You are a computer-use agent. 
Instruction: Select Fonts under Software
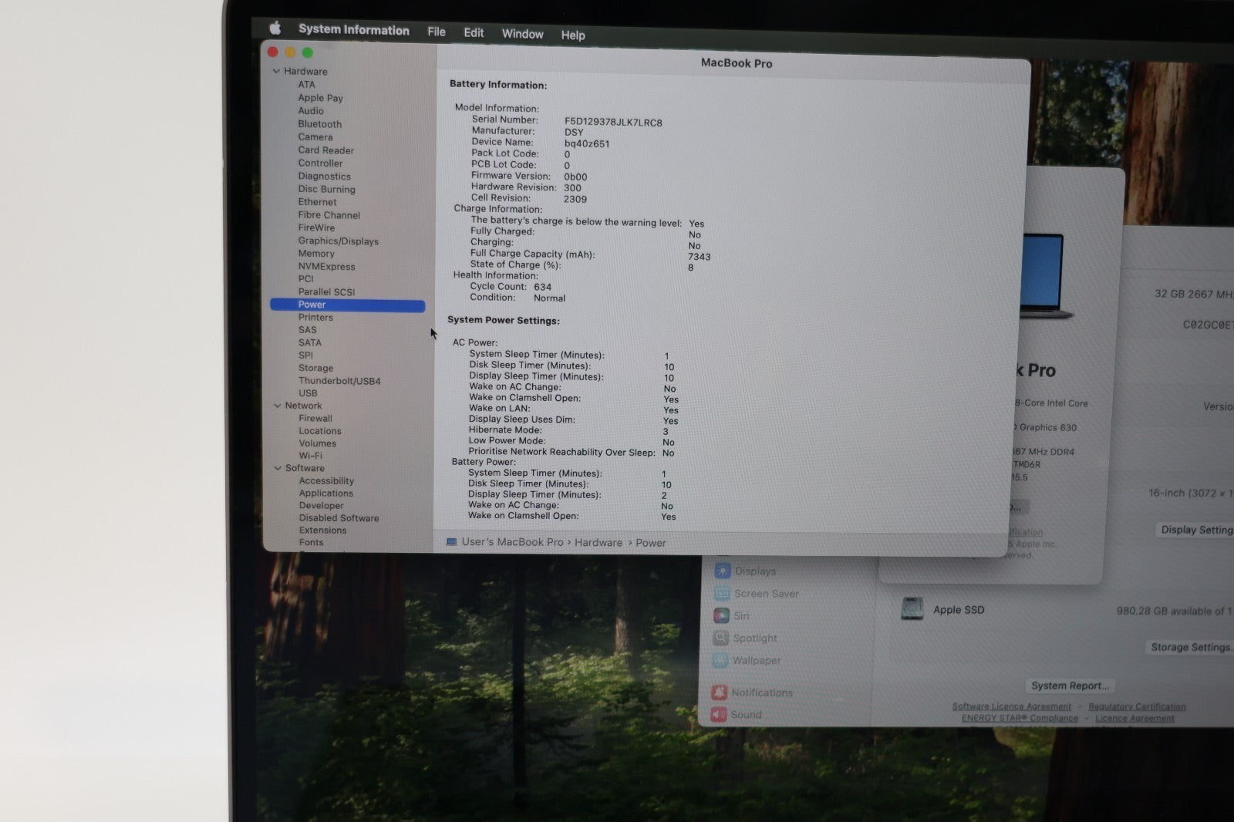pyautogui.click(x=312, y=543)
